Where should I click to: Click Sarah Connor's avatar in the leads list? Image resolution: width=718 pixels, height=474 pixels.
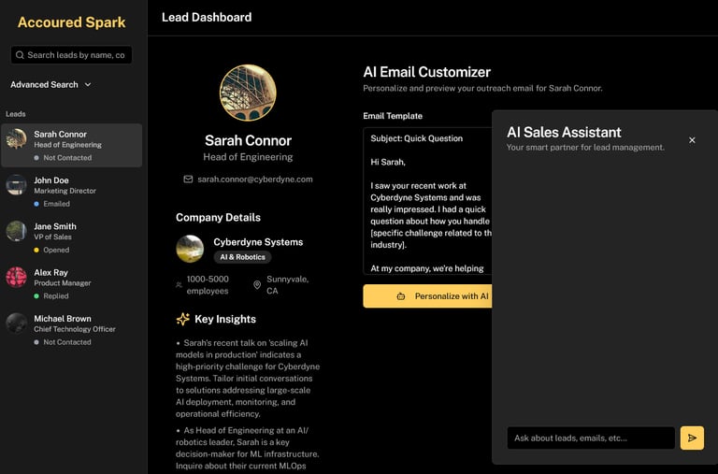pos(17,138)
